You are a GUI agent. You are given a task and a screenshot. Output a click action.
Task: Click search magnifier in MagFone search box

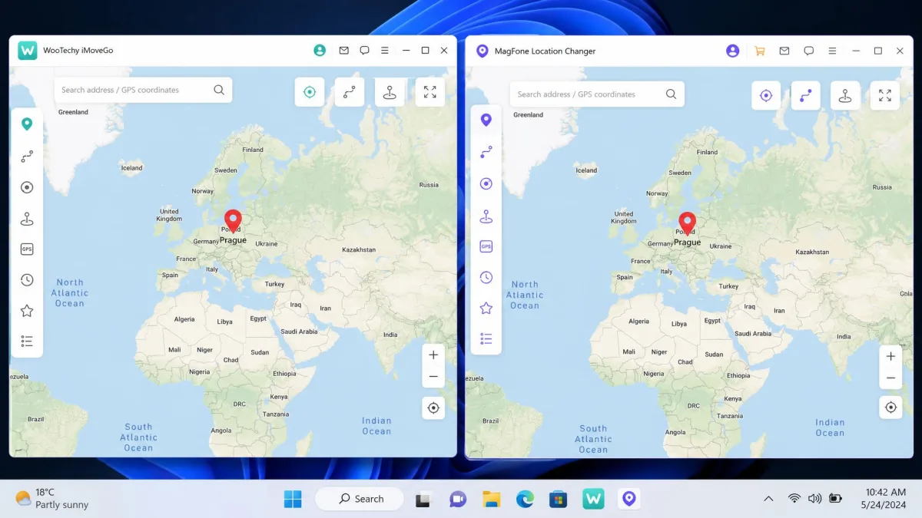click(671, 94)
